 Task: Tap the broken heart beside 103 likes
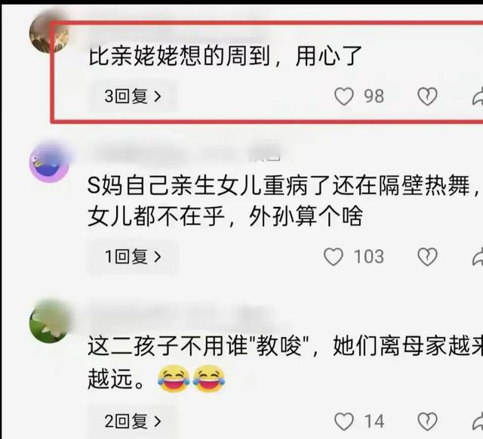427,257
